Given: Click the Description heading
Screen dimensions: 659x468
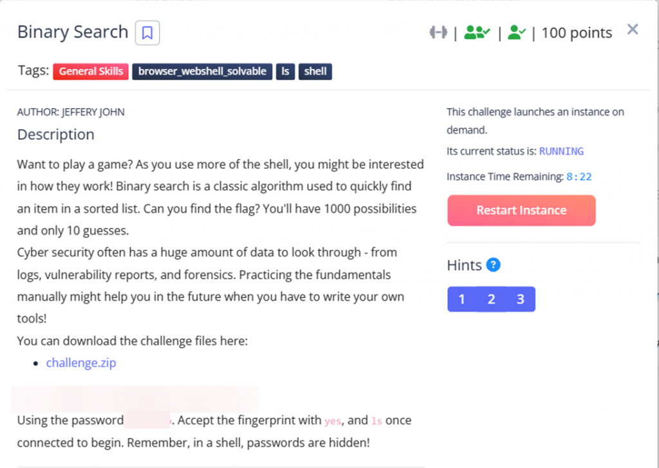Looking at the screenshot, I should tap(56, 135).
